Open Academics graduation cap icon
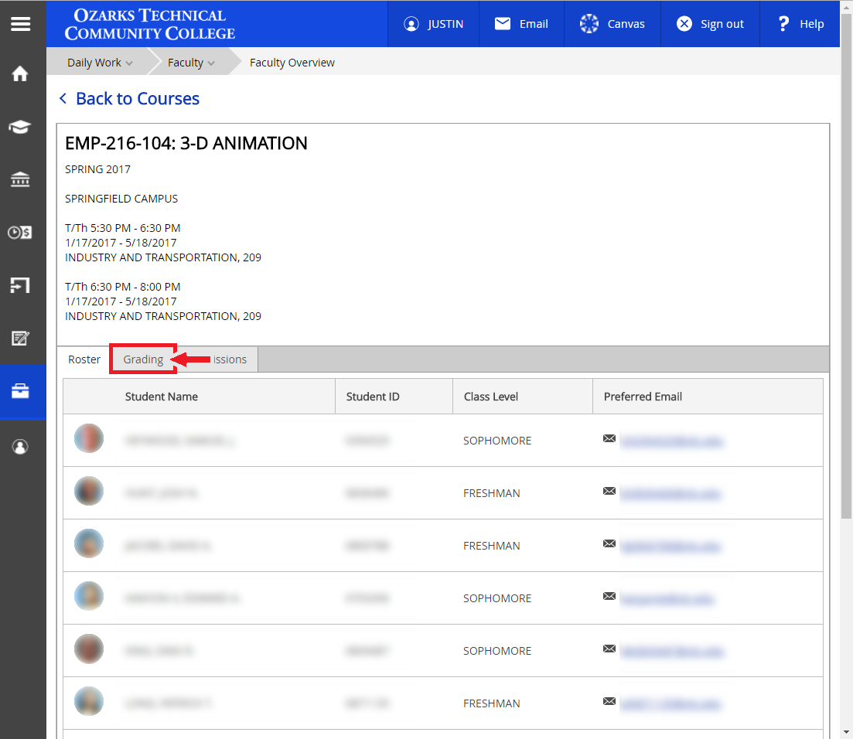The height and width of the screenshot is (739, 853). (20, 127)
